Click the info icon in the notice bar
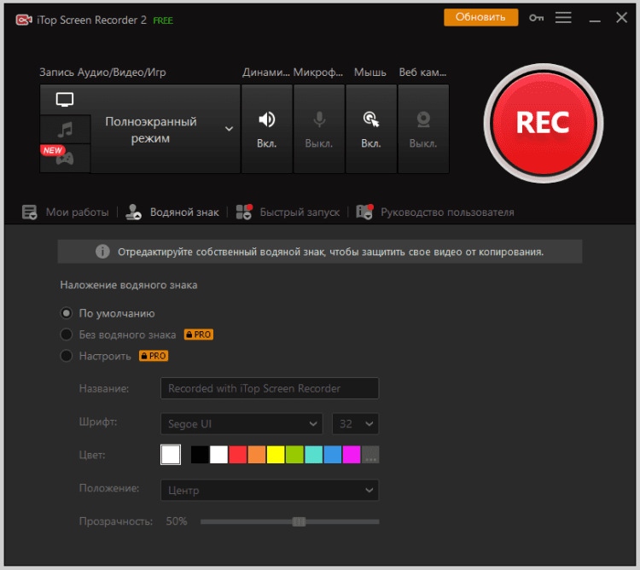This screenshot has width=640, height=570. click(x=102, y=252)
